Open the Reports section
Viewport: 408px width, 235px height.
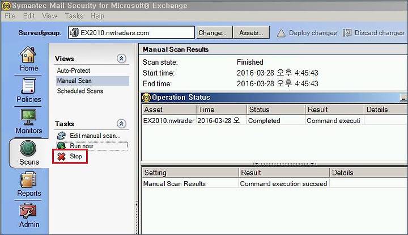29,184
